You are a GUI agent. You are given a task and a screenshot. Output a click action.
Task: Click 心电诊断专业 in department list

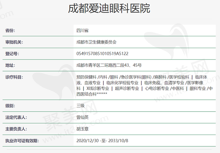pyautogui.click(x=157, y=88)
